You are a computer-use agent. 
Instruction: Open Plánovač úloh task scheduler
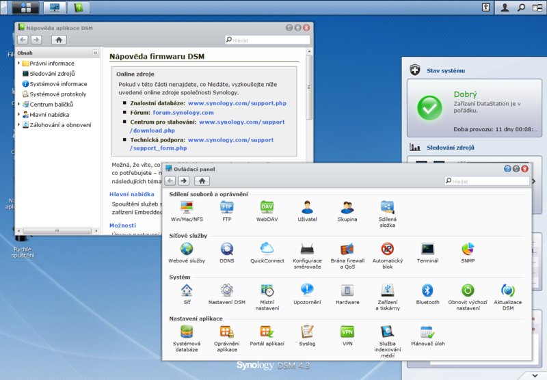click(428, 335)
